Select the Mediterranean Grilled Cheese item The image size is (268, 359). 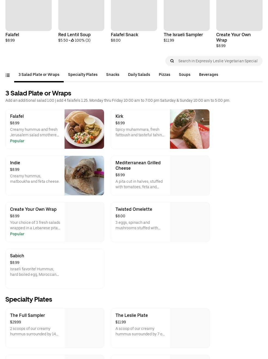point(138,165)
